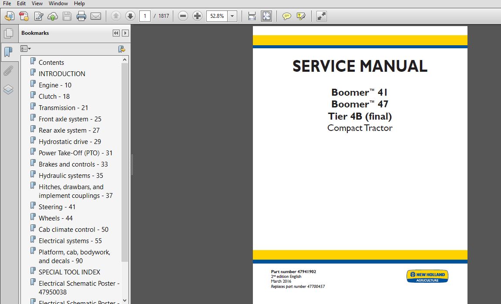Open the Attachments paperclip panel

click(x=8, y=71)
